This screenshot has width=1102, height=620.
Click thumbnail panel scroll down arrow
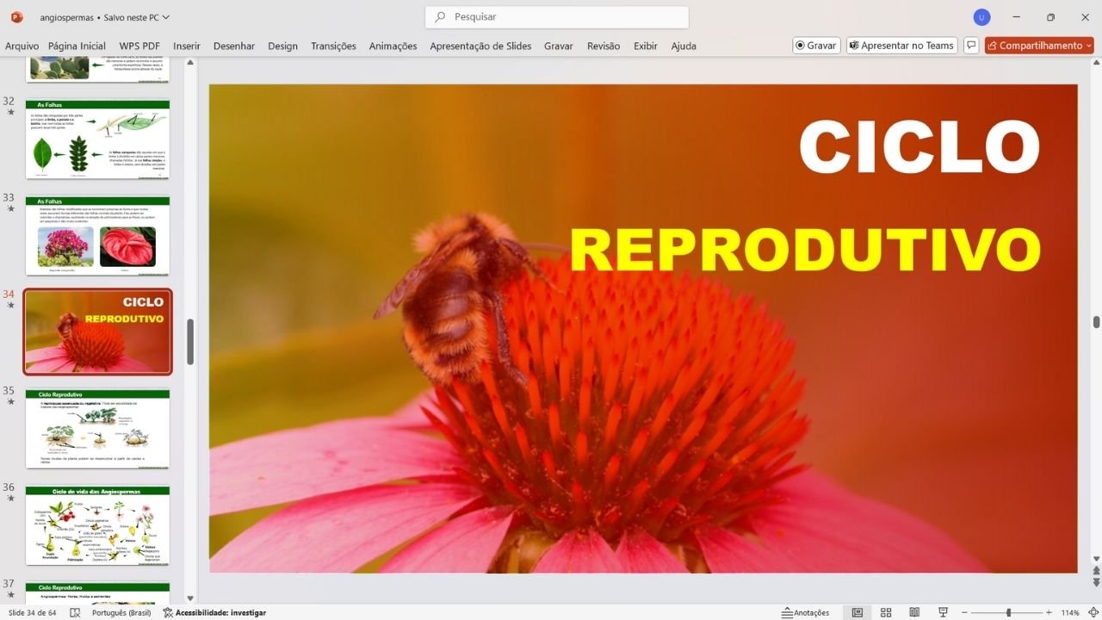(190, 598)
